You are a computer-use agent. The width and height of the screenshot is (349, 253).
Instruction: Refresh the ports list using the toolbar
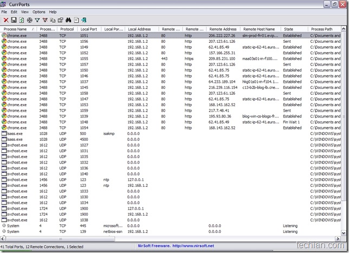(x=21, y=20)
